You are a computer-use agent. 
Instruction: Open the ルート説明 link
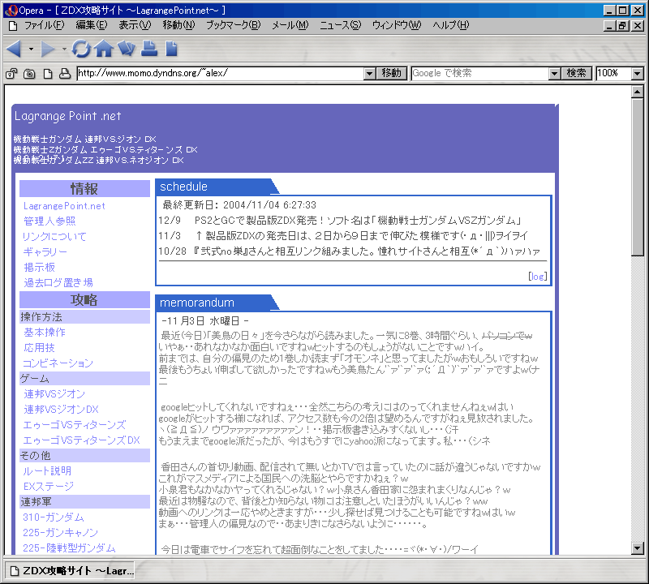[x=47, y=471]
